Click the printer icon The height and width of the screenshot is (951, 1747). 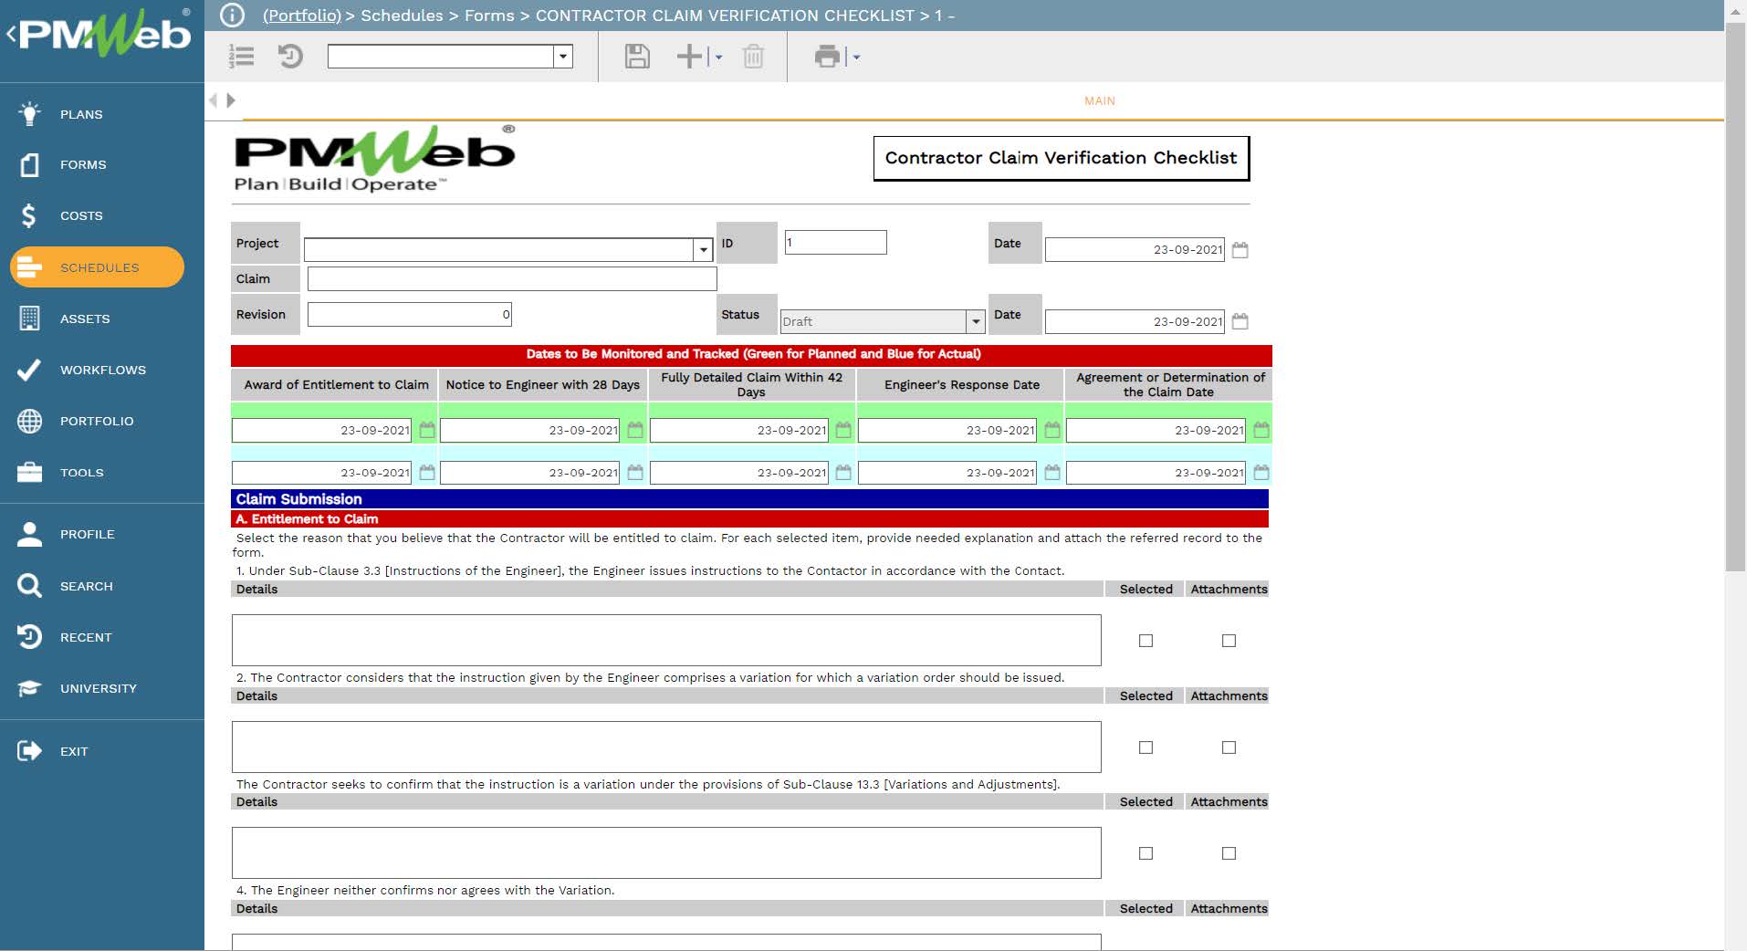click(x=827, y=57)
